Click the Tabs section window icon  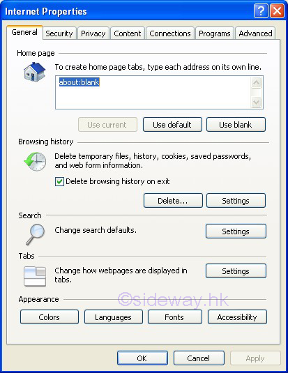35,276
